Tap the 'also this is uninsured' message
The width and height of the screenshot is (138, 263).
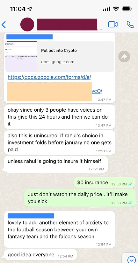click(x=60, y=142)
